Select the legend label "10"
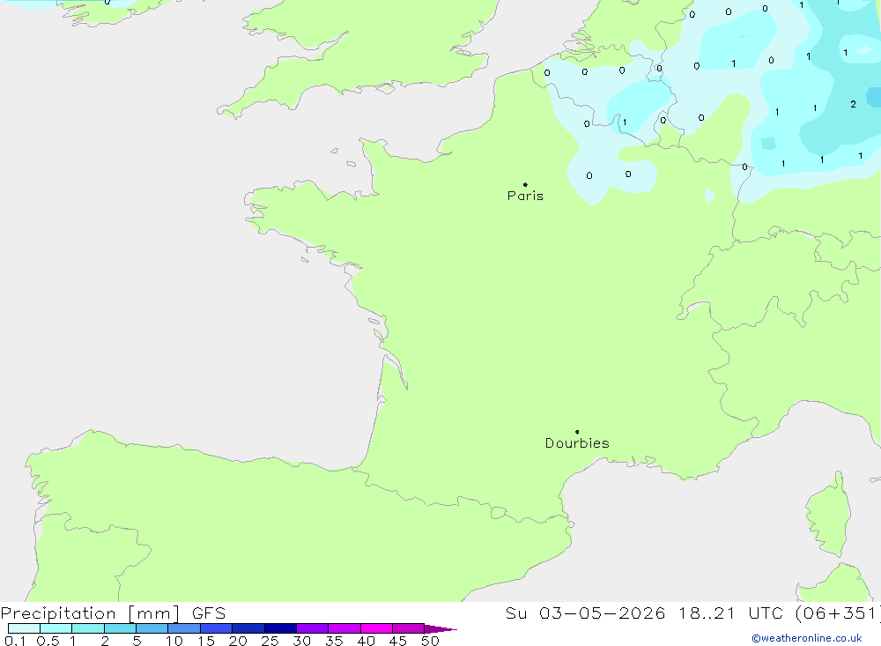 174,641
